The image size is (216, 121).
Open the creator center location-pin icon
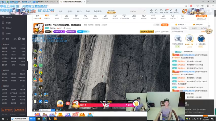pyautogui.click(x=176, y=10)
